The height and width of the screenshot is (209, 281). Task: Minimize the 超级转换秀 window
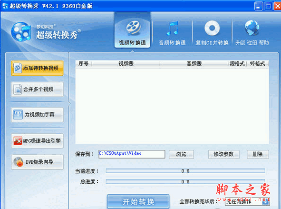click(x=259, y=6)
